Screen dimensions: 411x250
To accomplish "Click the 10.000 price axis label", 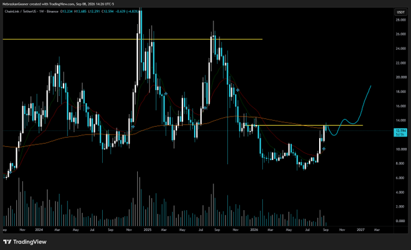I will [401, 149].
